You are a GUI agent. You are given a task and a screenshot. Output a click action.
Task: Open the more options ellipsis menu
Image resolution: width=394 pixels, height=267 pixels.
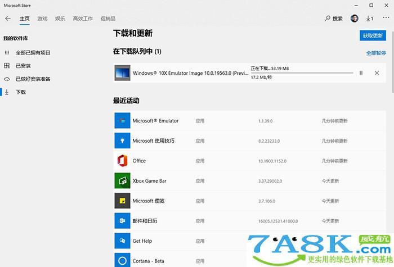pos(386,17)
